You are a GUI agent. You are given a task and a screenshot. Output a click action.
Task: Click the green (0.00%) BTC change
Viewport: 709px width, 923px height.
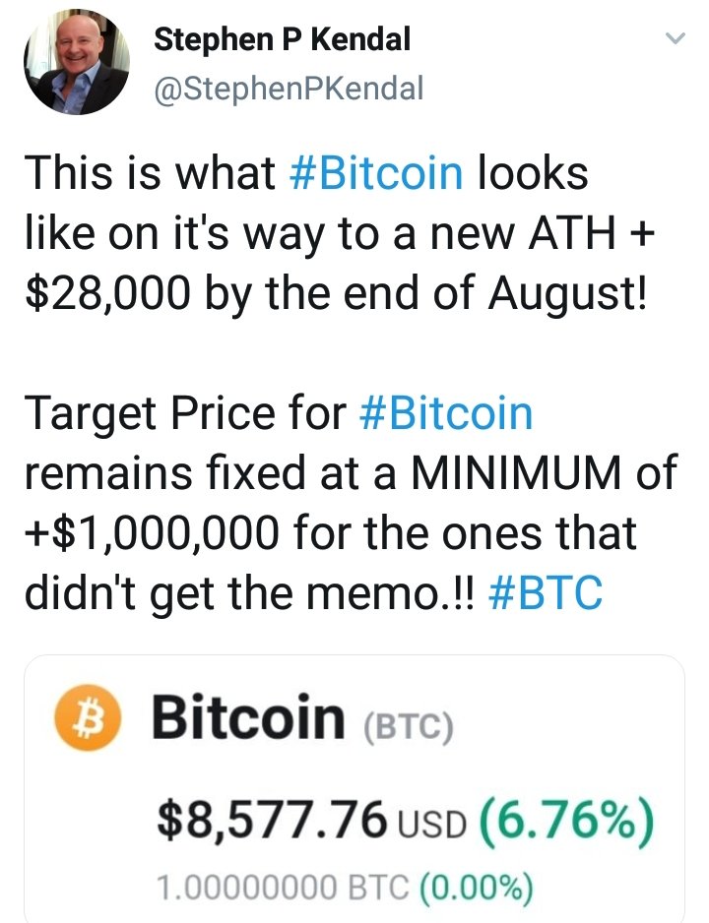[477, 887]
